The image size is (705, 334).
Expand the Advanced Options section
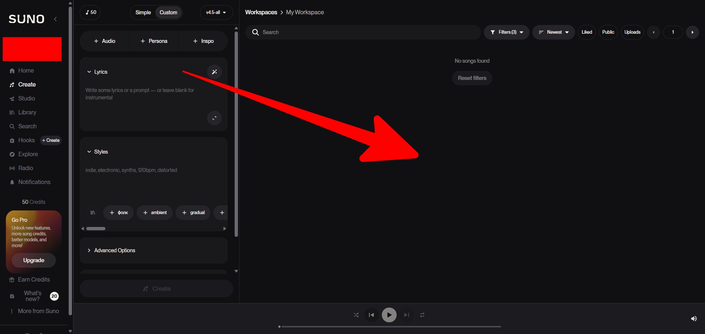tap(115, 250)
